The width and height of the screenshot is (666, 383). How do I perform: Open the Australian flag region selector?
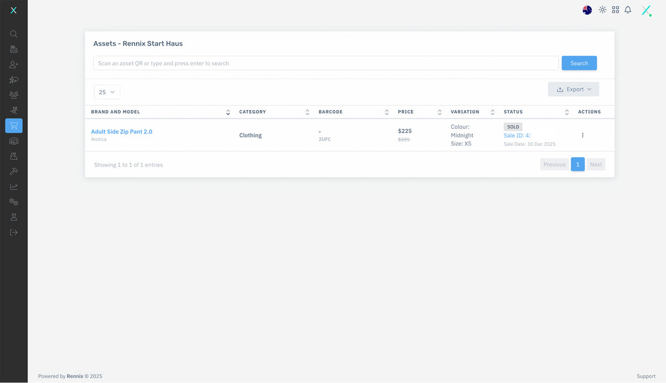click(x=587, y=10)
